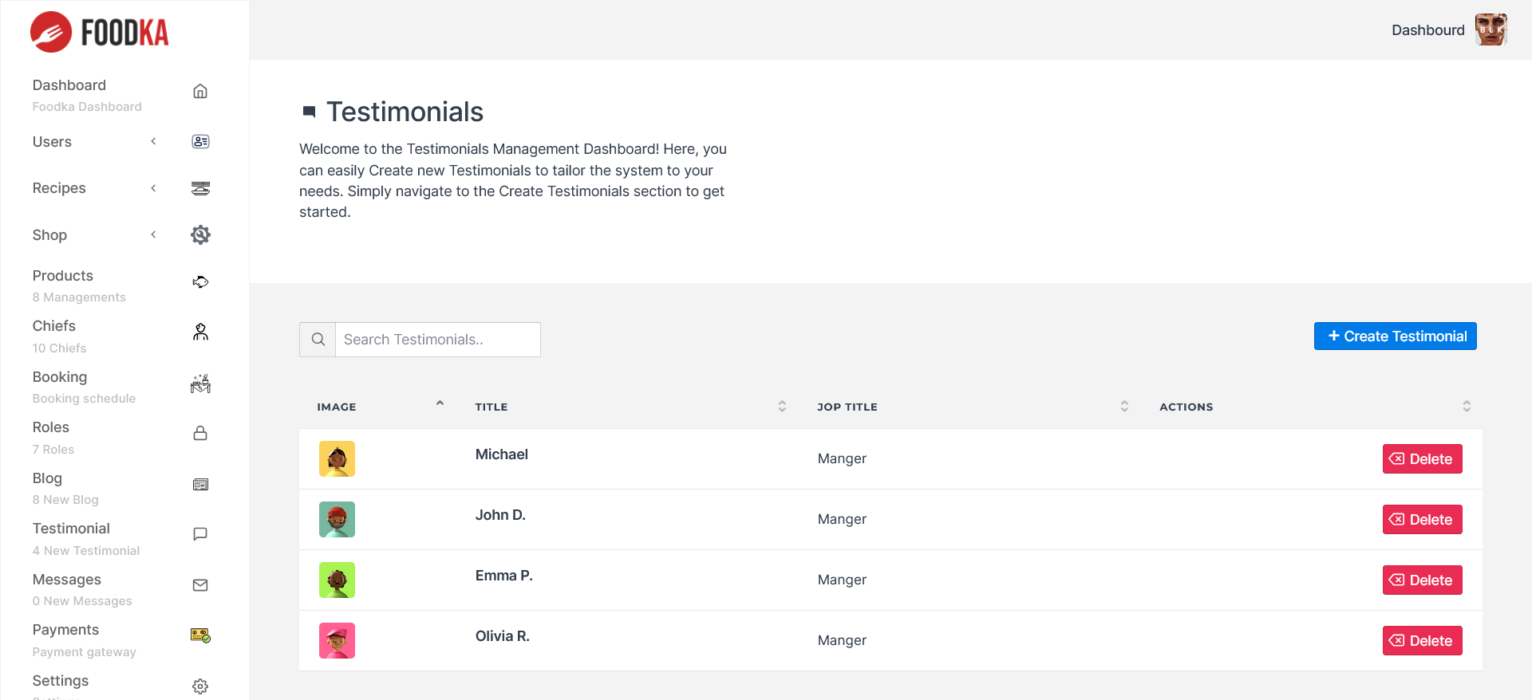The width and height of the screenshot is (1532, 700).
Task: Expand the Users submenu chevron
Action: pos(153,142)
